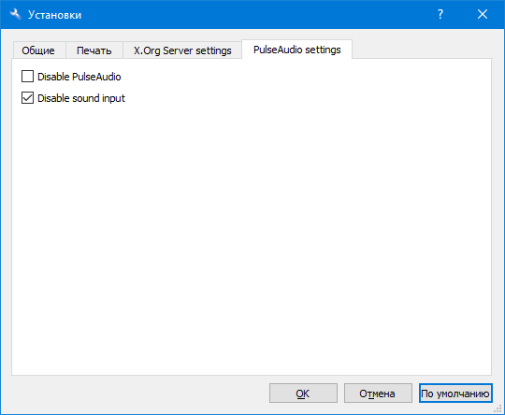This screenshot has height=415, width=505.
Task: Go to X.Org Server settings tab
Action: (182, 50)
